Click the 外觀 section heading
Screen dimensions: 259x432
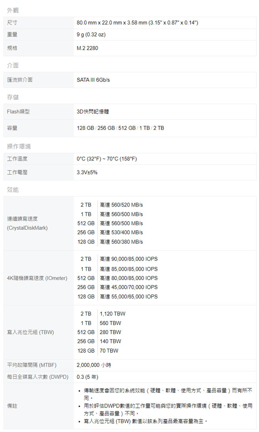coord(13,10)
